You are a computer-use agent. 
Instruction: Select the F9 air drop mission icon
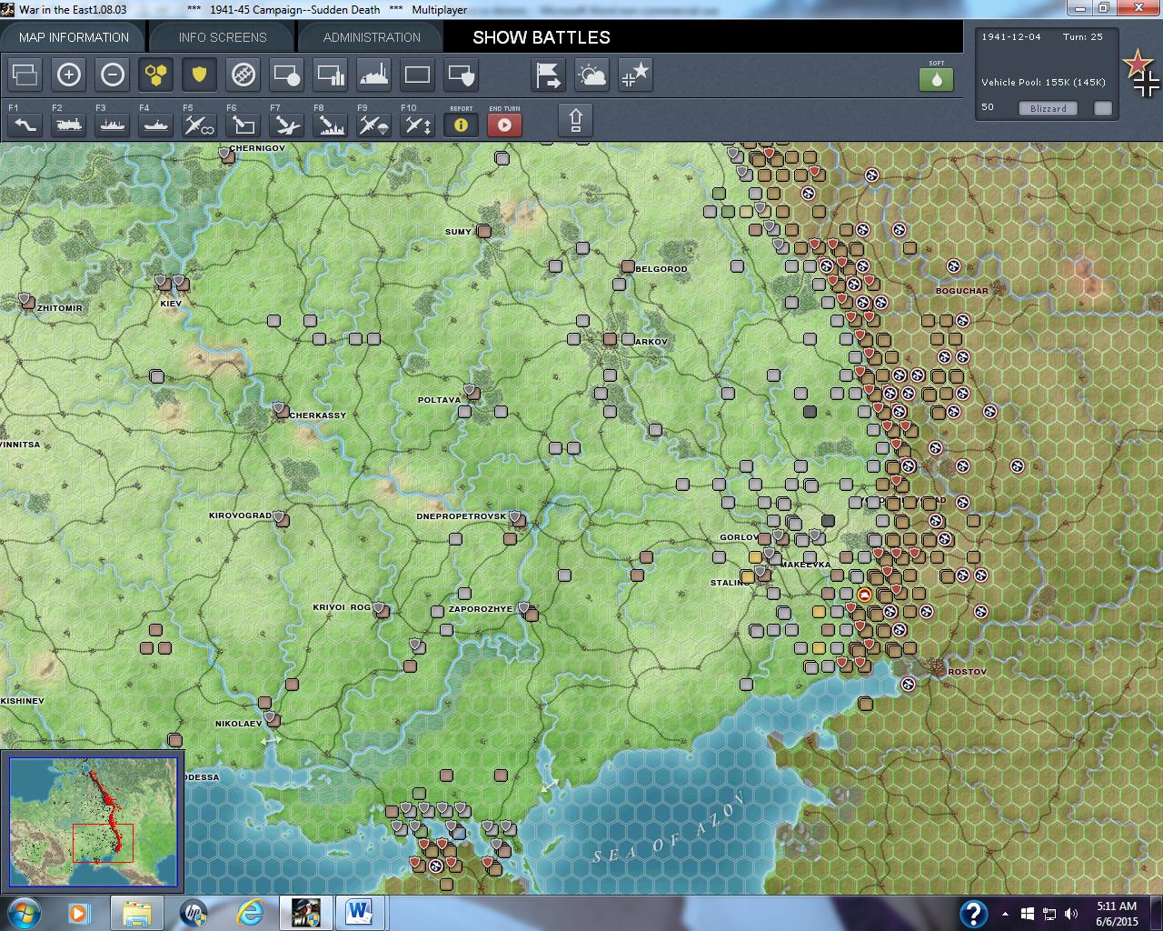[x=373, y=125]
